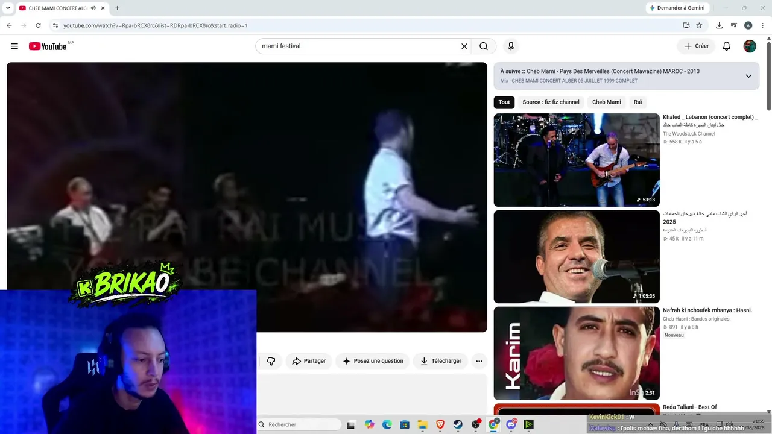Click the Karim 2:31 video thumbnail
This screenshot has height=434, width=772.
(577, 353)
